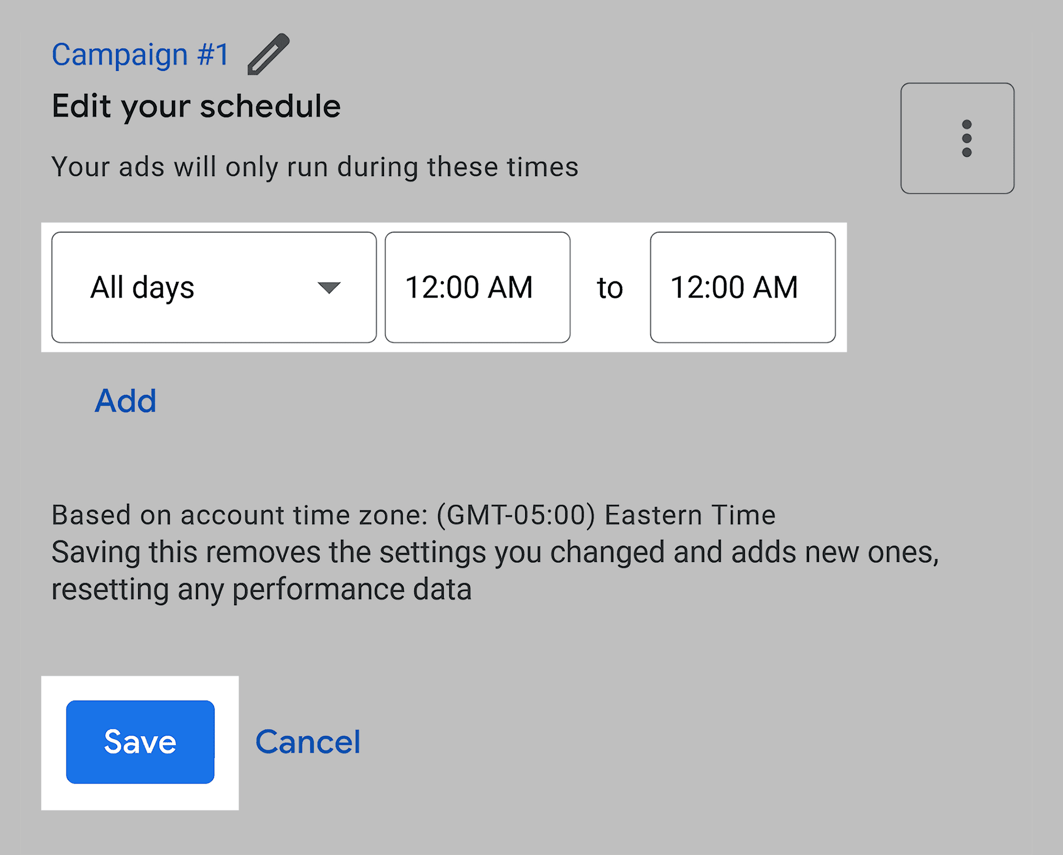The height and width of the screenshot is (855, 1063).
Task: Click the "#1" in the campaign name
Action: pos(213,54)
